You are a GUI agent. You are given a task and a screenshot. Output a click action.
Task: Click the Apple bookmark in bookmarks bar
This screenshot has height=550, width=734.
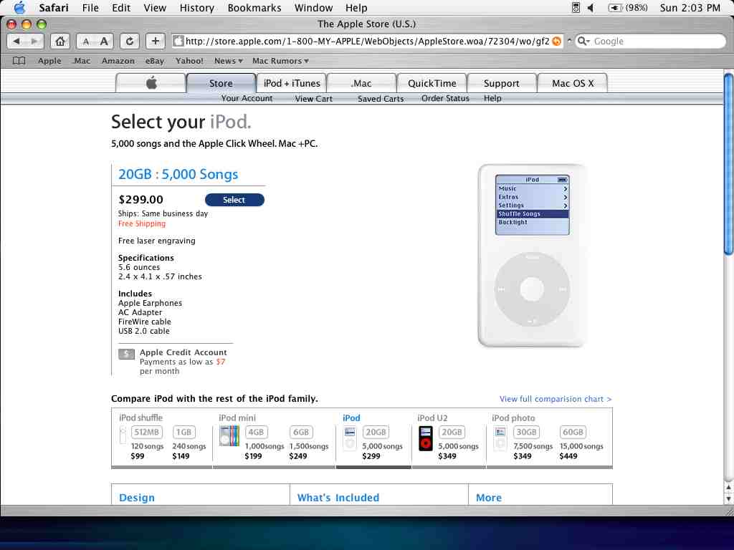point(49,61)
